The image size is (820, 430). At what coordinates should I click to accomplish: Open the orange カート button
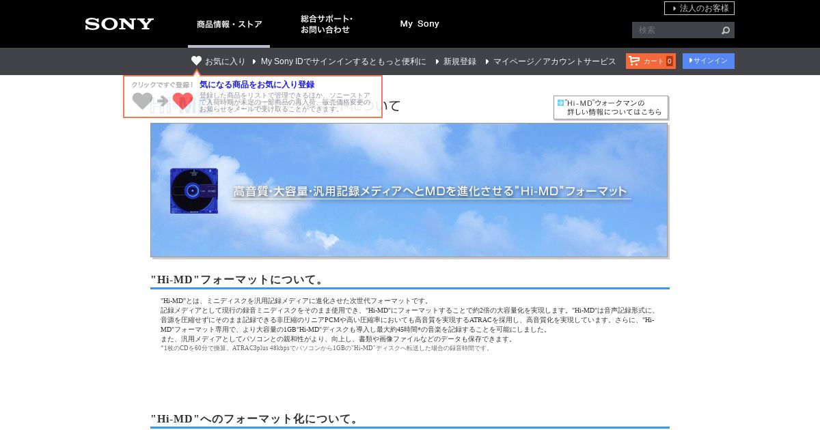[x=651, y=61]
